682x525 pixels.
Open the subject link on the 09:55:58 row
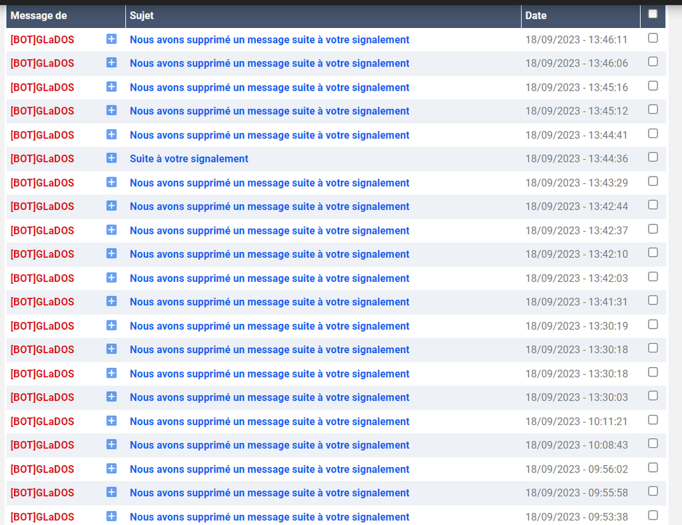[269, 493]
